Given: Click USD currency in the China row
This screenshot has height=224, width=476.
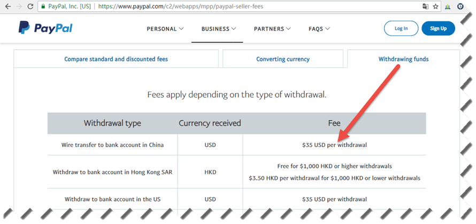Looking at the screenshot, I should [x=210, y=145].
